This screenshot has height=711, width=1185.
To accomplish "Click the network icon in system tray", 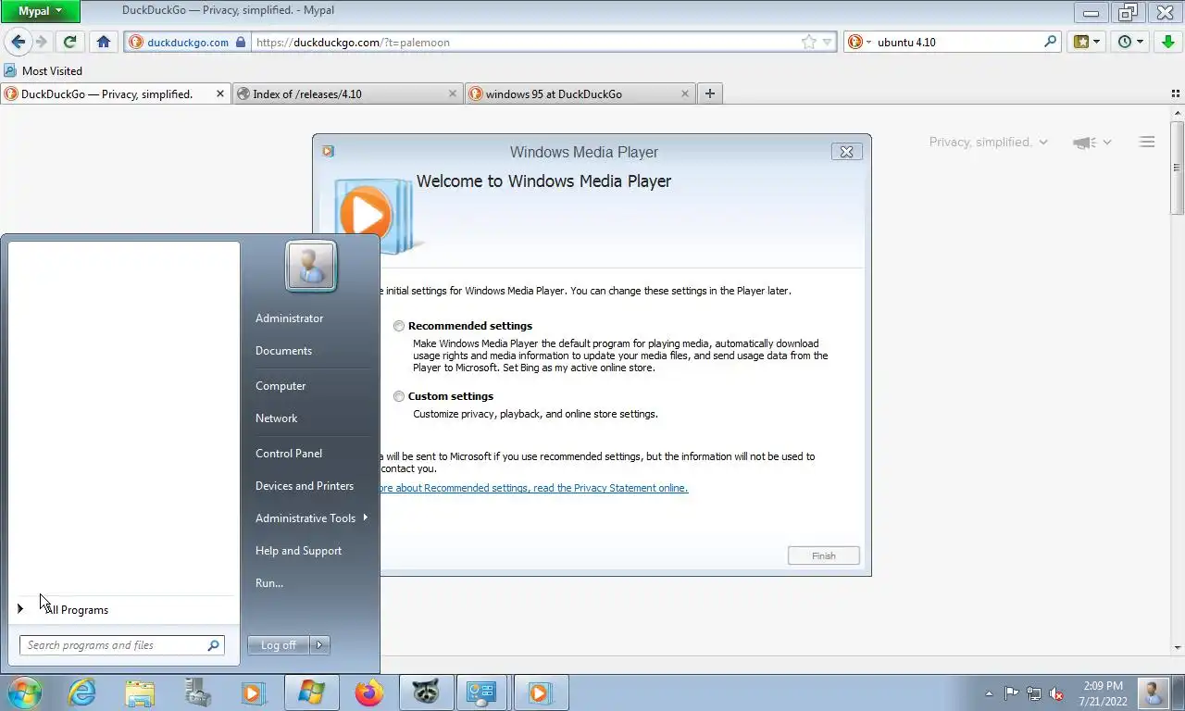I will pyautogui.click(x=1033, y=693).
